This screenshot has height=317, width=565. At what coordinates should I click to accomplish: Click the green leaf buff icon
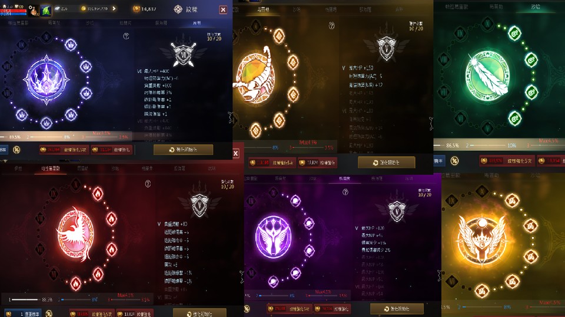point(46,11)
